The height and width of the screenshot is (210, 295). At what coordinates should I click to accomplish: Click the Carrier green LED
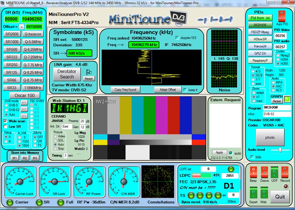(x=10, y=202)
